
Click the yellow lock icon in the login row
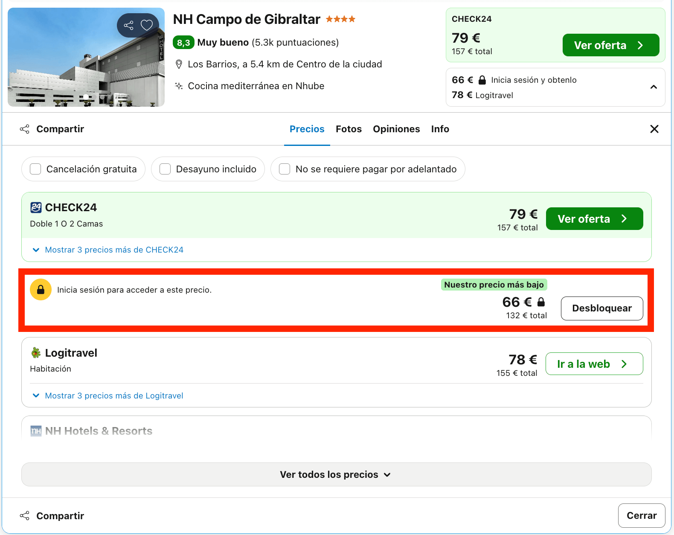tap(41, 290)
